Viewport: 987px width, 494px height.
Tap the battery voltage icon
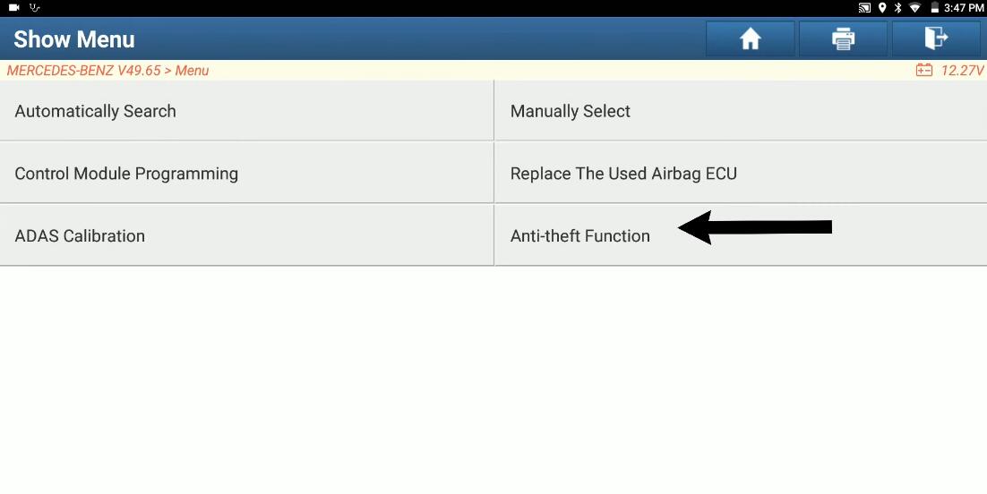[924, 70]
